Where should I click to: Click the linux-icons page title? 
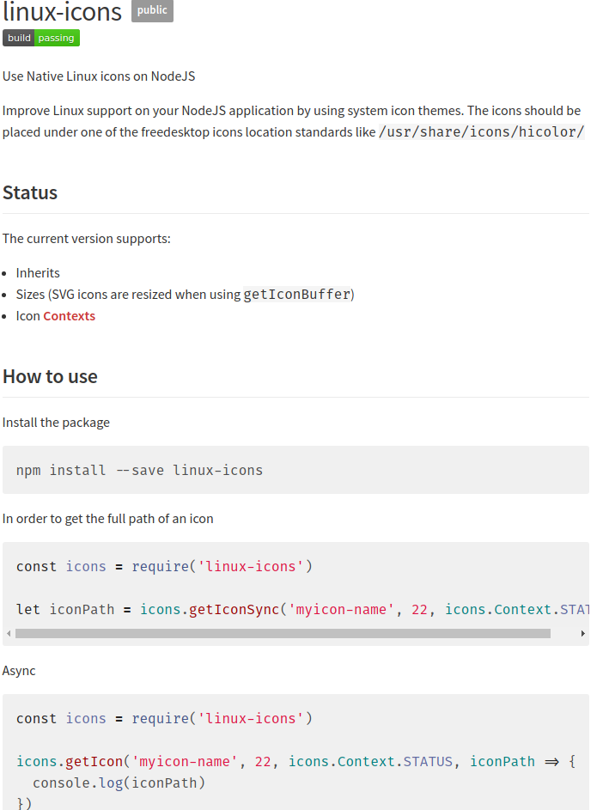(62, 12)
